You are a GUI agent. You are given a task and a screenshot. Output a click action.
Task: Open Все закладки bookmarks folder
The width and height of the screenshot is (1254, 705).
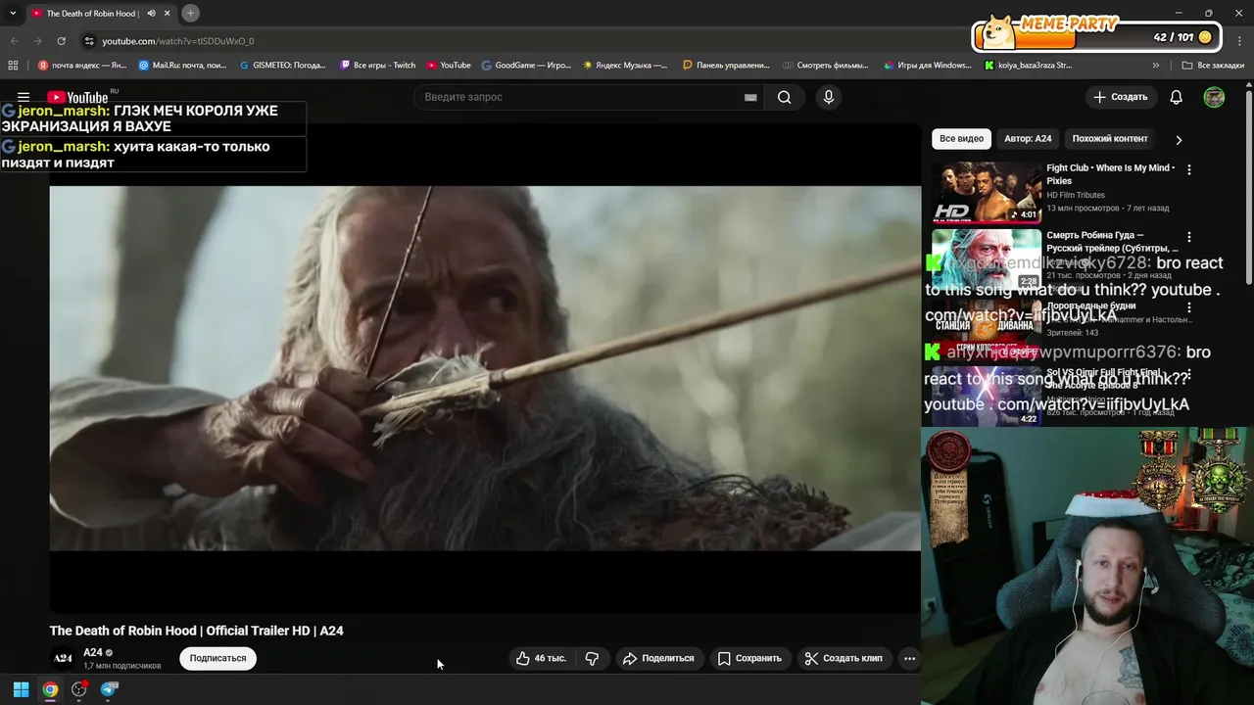point(1213,66)
